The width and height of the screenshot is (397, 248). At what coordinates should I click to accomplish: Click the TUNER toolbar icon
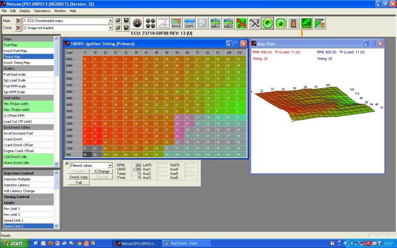(319, 23)
